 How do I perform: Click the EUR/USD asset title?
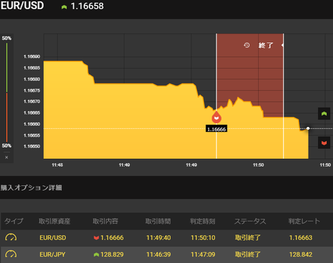tap(22, 6)
